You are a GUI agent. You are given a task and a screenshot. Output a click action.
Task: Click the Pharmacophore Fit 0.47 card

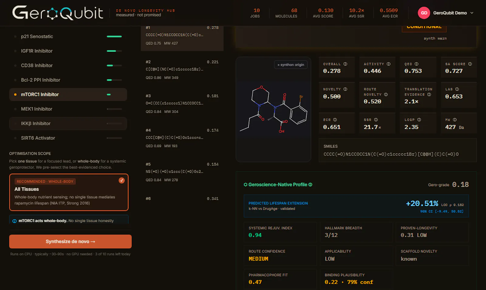280,279
